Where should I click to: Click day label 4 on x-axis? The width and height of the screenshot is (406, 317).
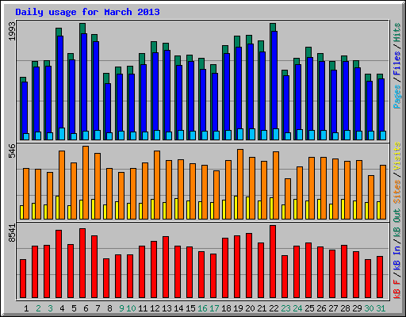[x=62, y=308]
